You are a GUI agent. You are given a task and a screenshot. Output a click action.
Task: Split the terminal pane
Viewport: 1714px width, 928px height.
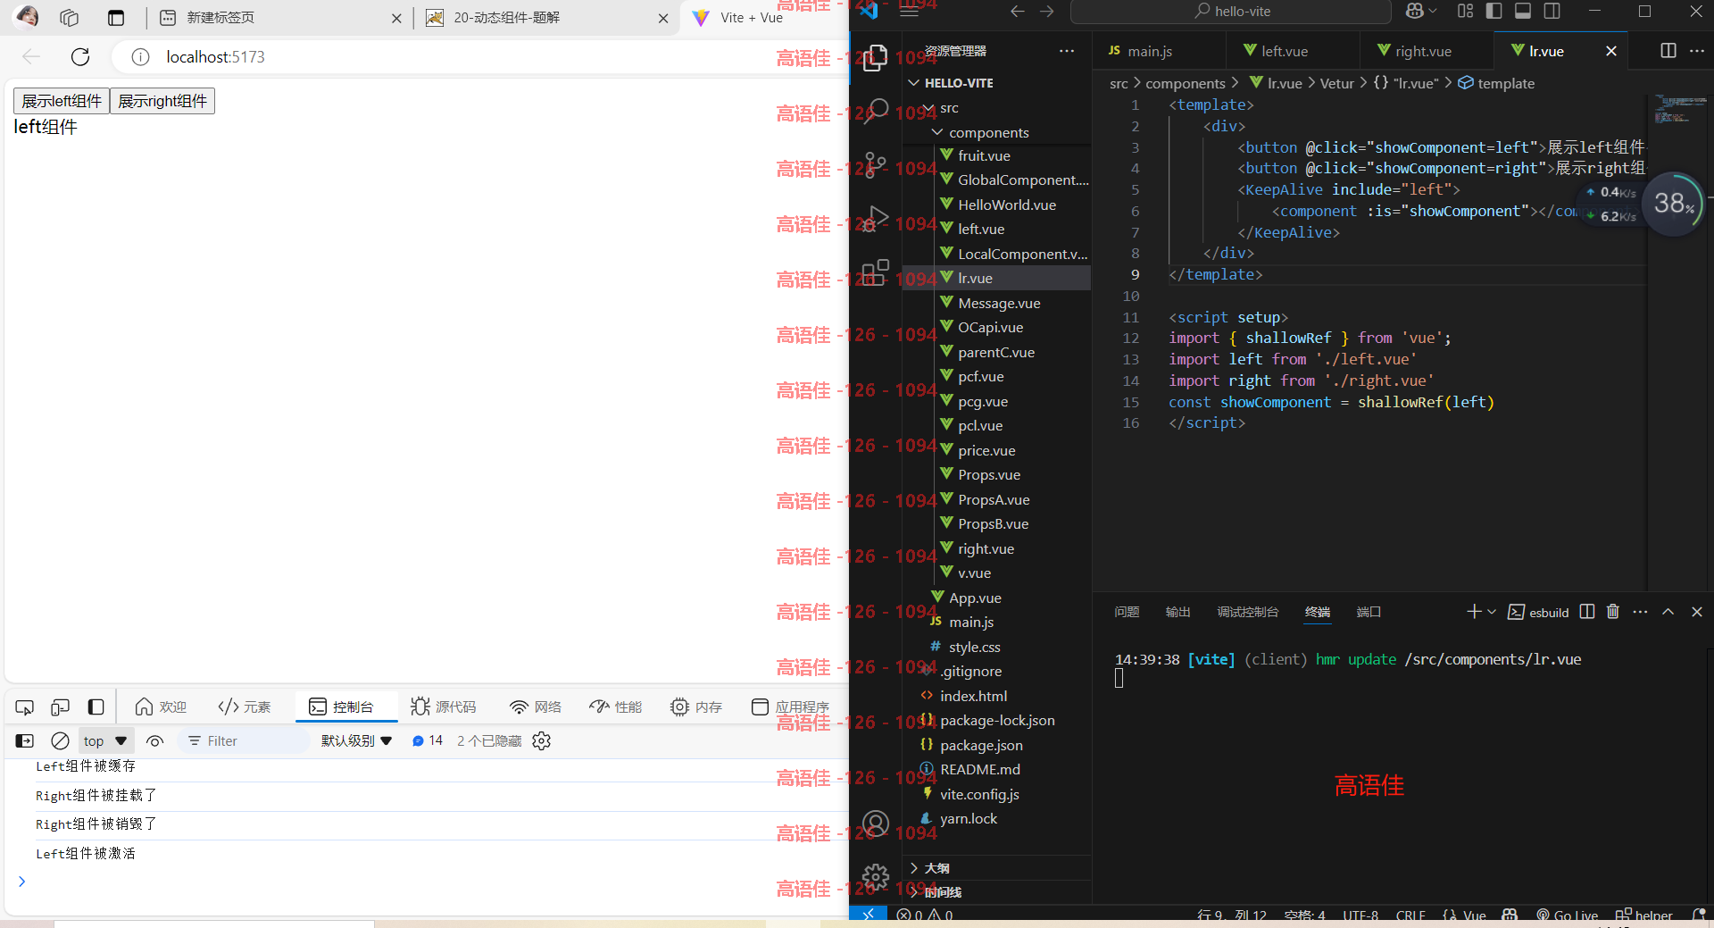point(1586,612)
